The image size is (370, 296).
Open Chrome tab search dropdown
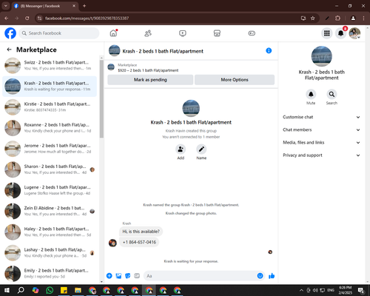coord(6,6)
